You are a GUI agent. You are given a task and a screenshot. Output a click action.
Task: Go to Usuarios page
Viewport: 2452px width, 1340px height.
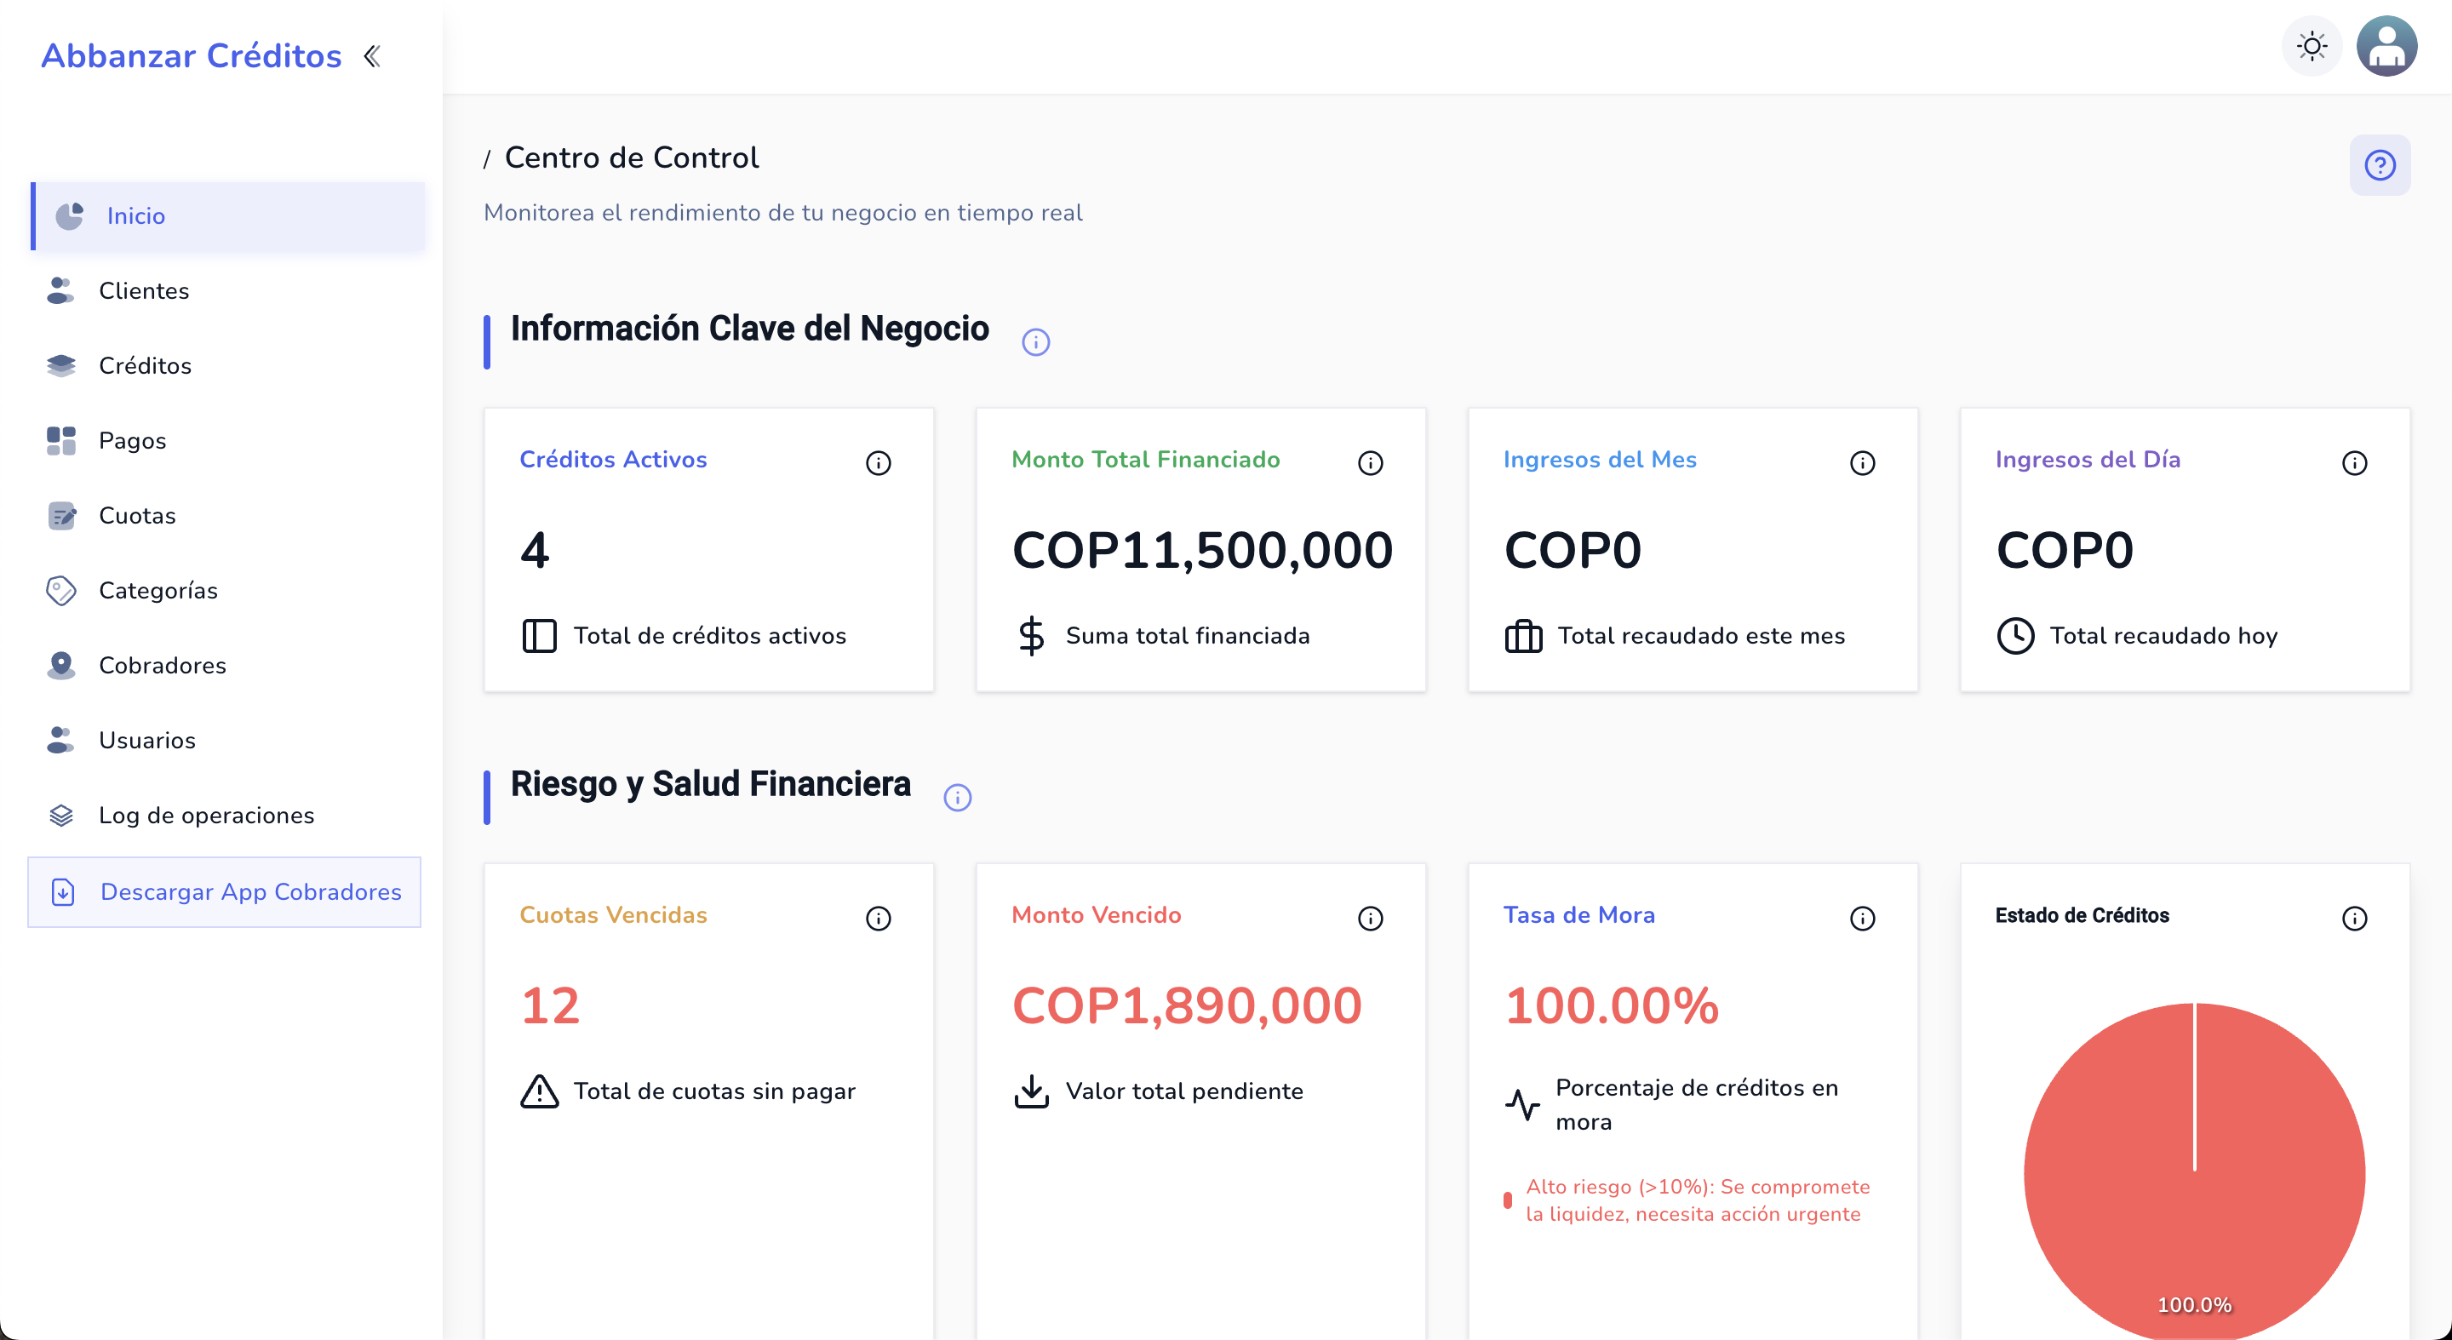[x=228, y=740]
